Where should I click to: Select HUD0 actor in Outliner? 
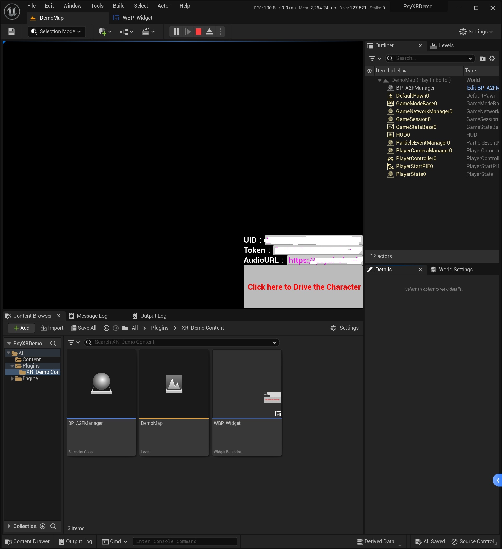pos(403,135)
